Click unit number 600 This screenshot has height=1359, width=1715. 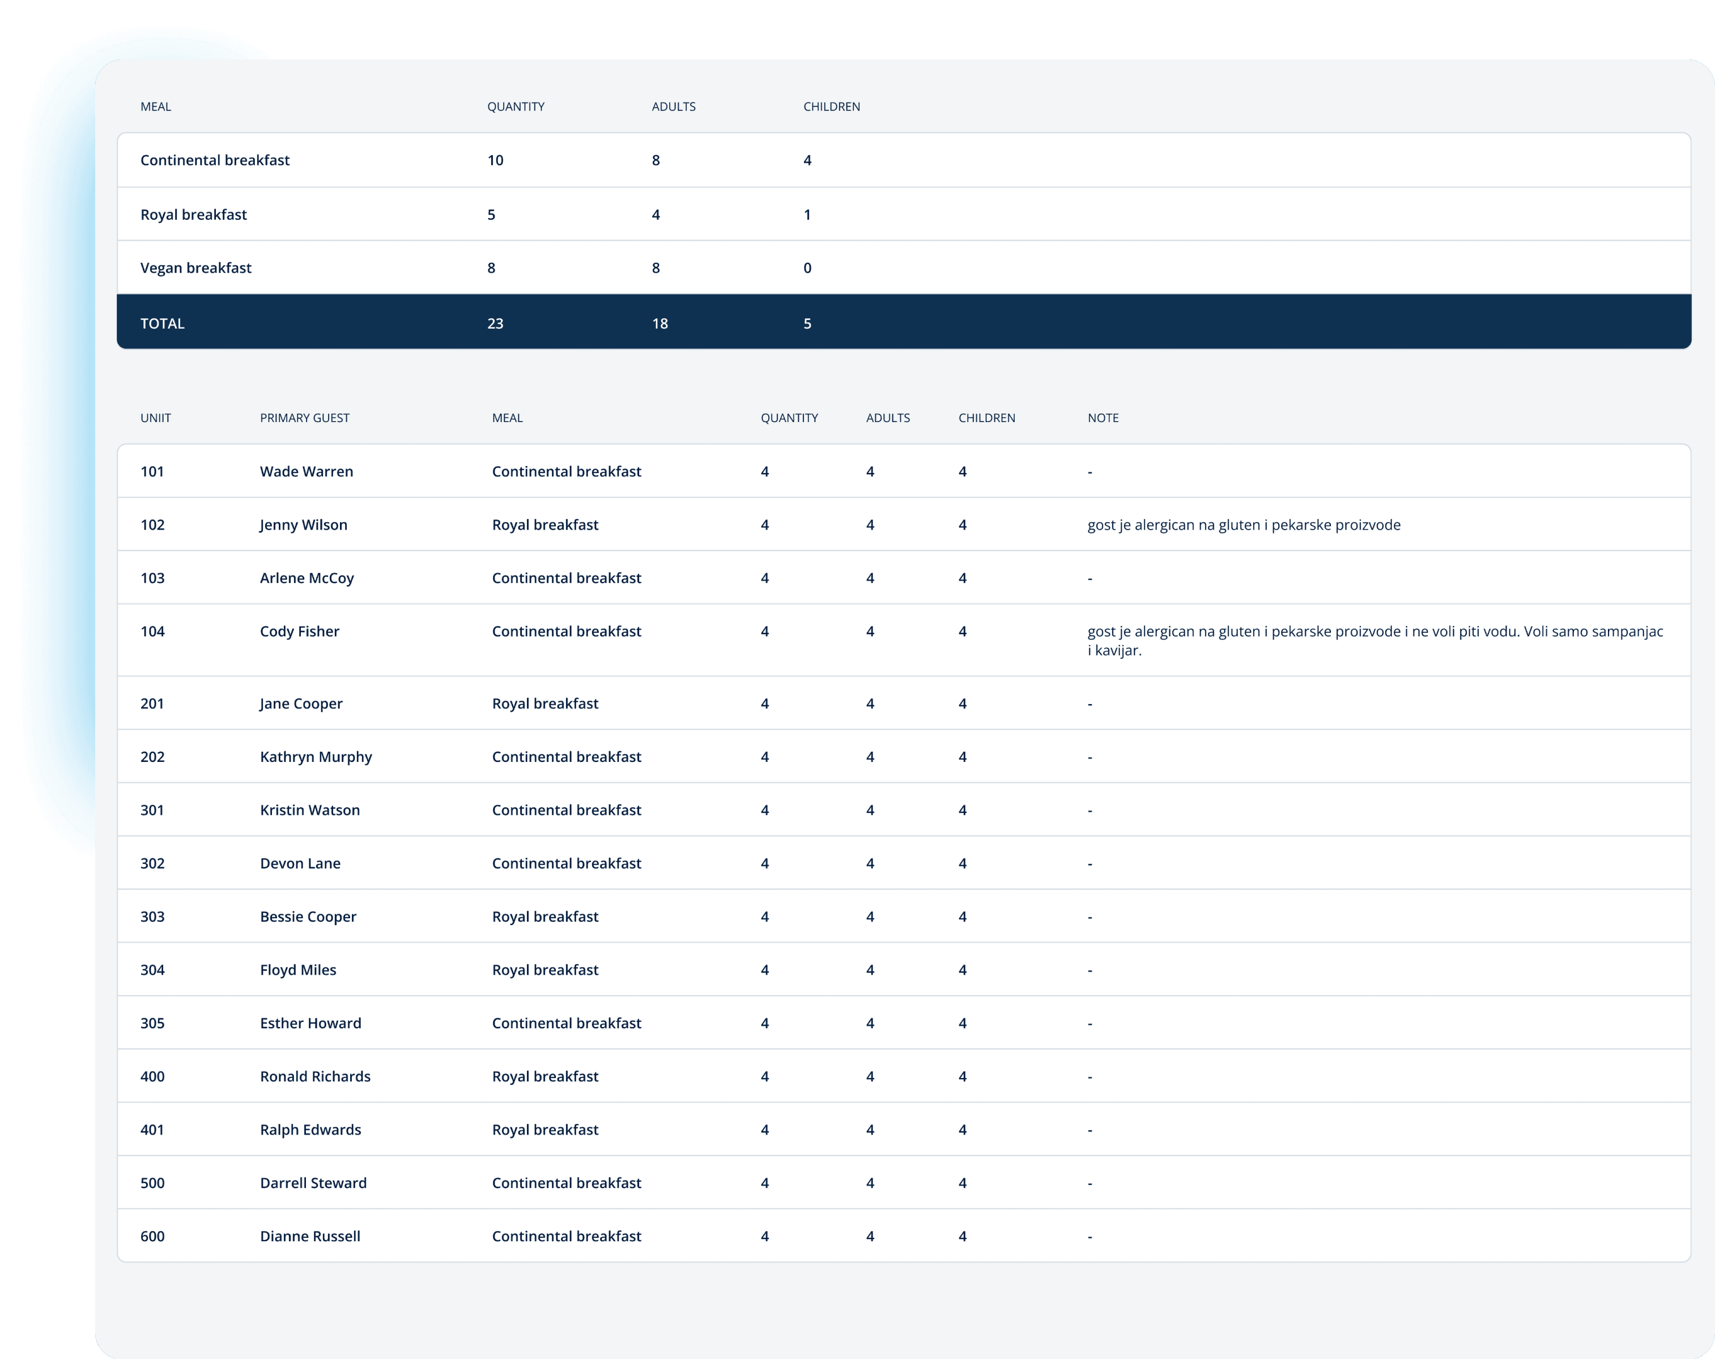point(152,1237)
